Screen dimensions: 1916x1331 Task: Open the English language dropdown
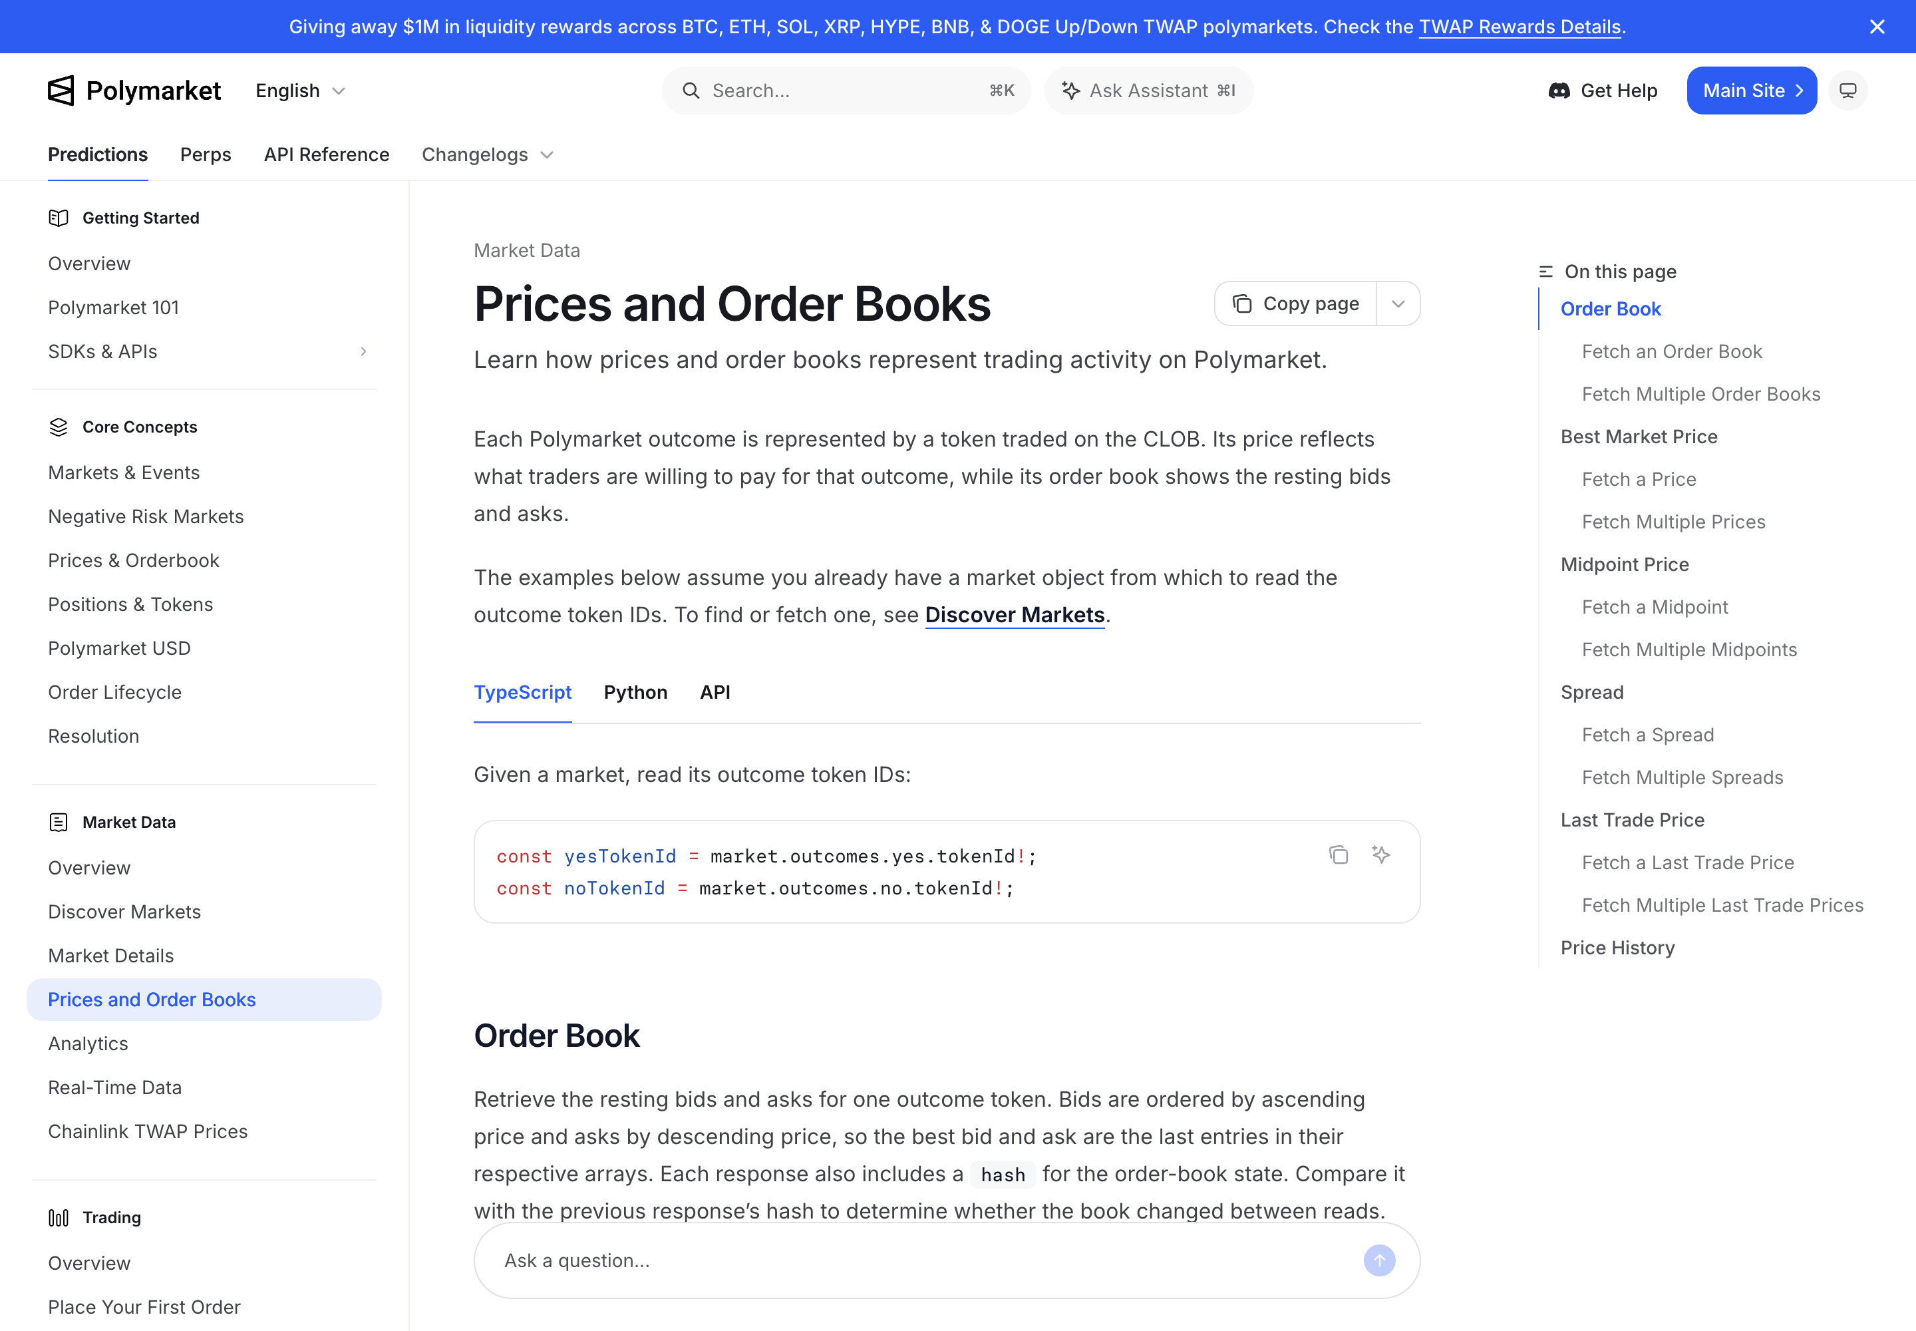coord(300,90)
